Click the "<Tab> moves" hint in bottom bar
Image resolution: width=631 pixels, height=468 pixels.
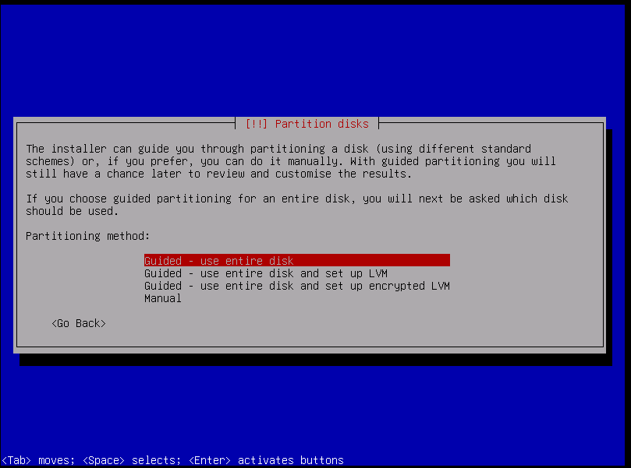35,460
